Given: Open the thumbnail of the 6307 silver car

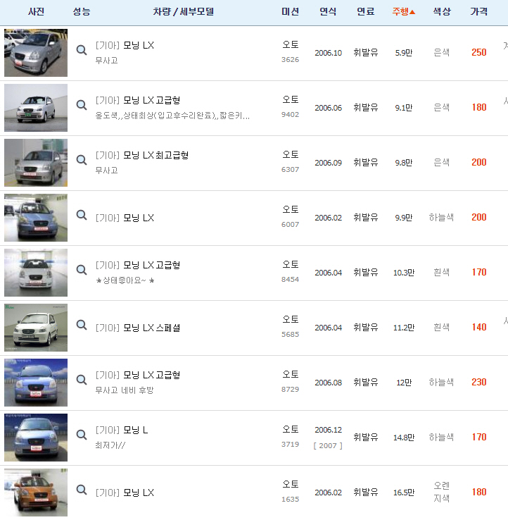Looking at the screenshot, I should pos(36,163).
